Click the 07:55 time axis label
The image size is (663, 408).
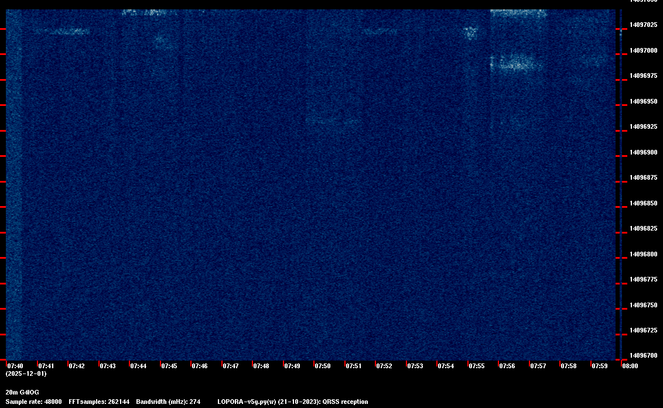pyautogui.click(x=477, y=366)
